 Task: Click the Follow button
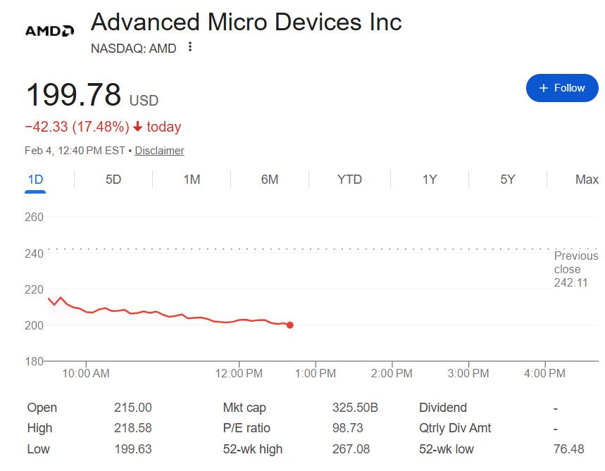[x=561, y=88]
